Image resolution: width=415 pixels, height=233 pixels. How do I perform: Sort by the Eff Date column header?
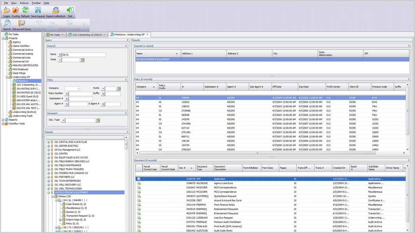[x=277, y=87]
